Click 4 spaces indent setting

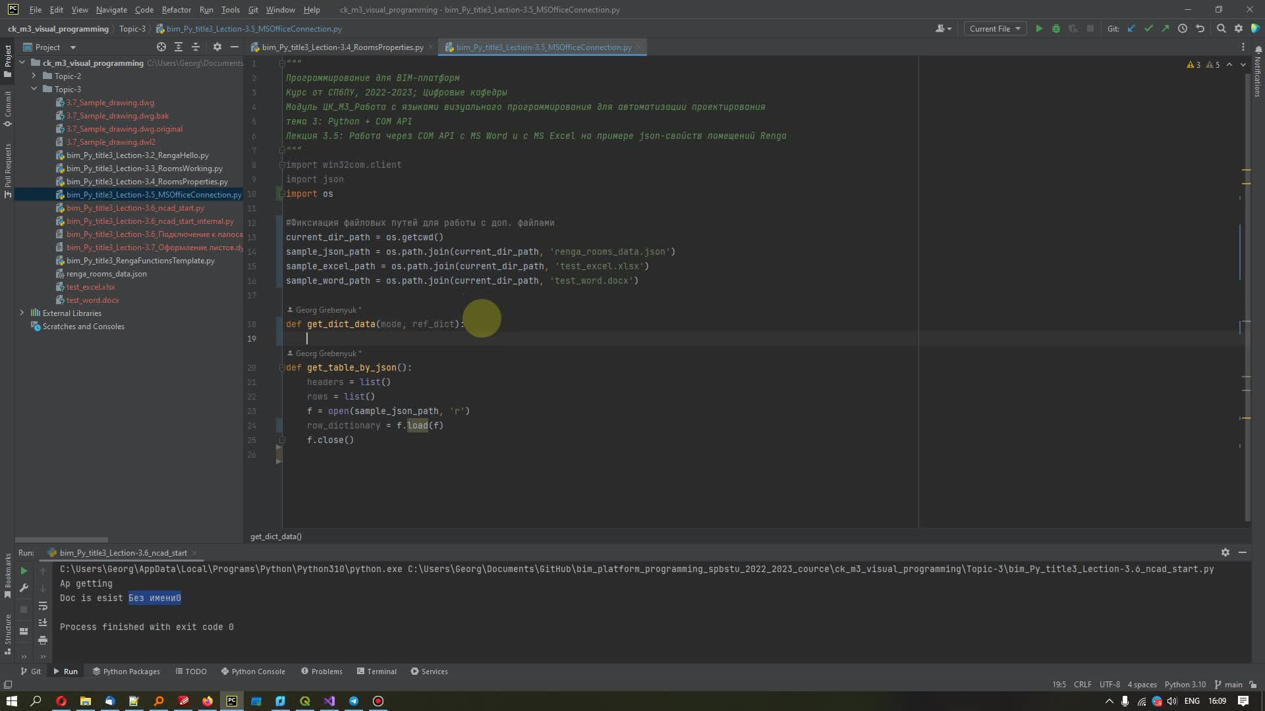pos(1142,684)
